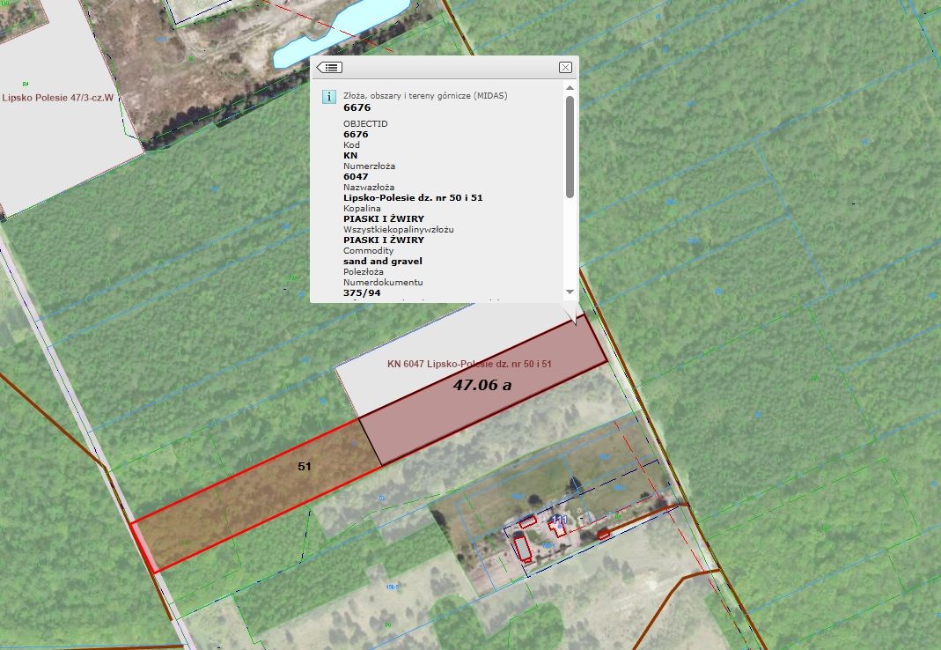Select the bold heading value 6676

(357, 107)
